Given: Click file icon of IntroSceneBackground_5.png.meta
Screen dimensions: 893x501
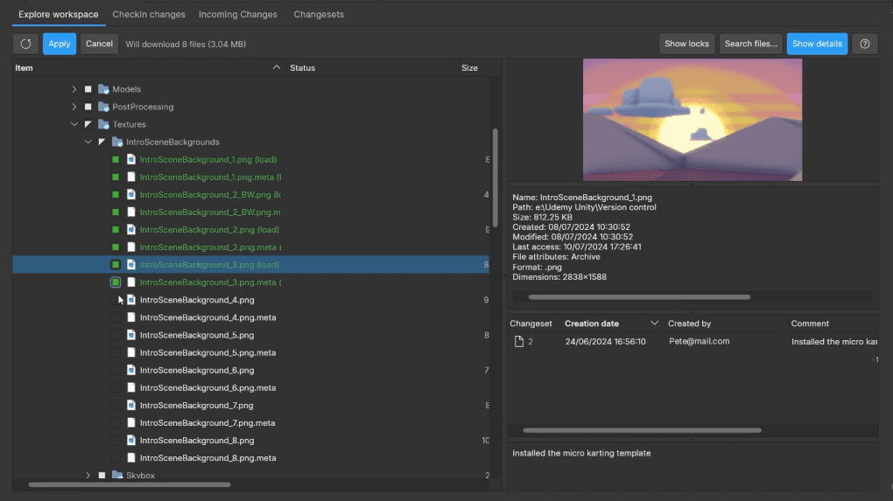Looking at the screenshot, I should click(x=131, y=353).
